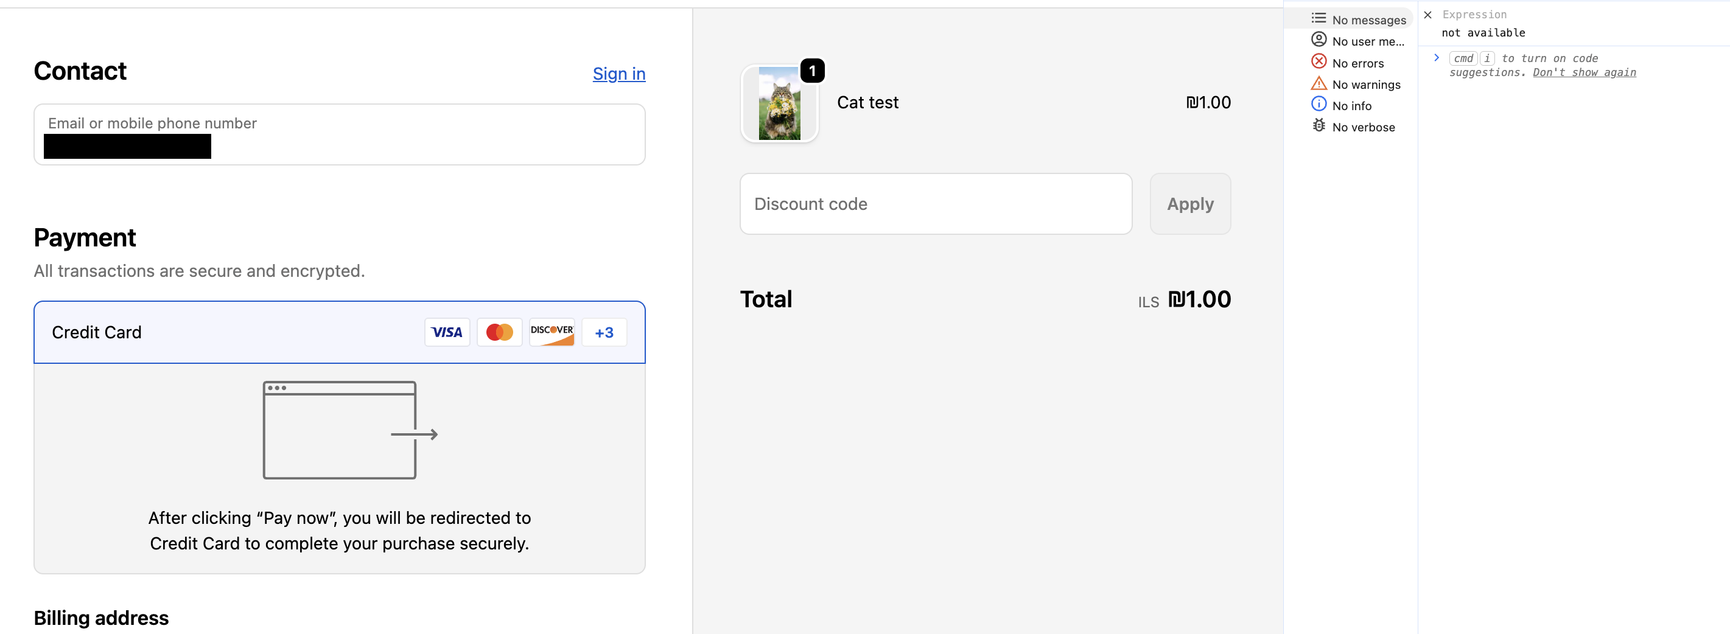Select the No verbose filter entry
Viewport: 1730px width, 634px height.
(1363, 127)
